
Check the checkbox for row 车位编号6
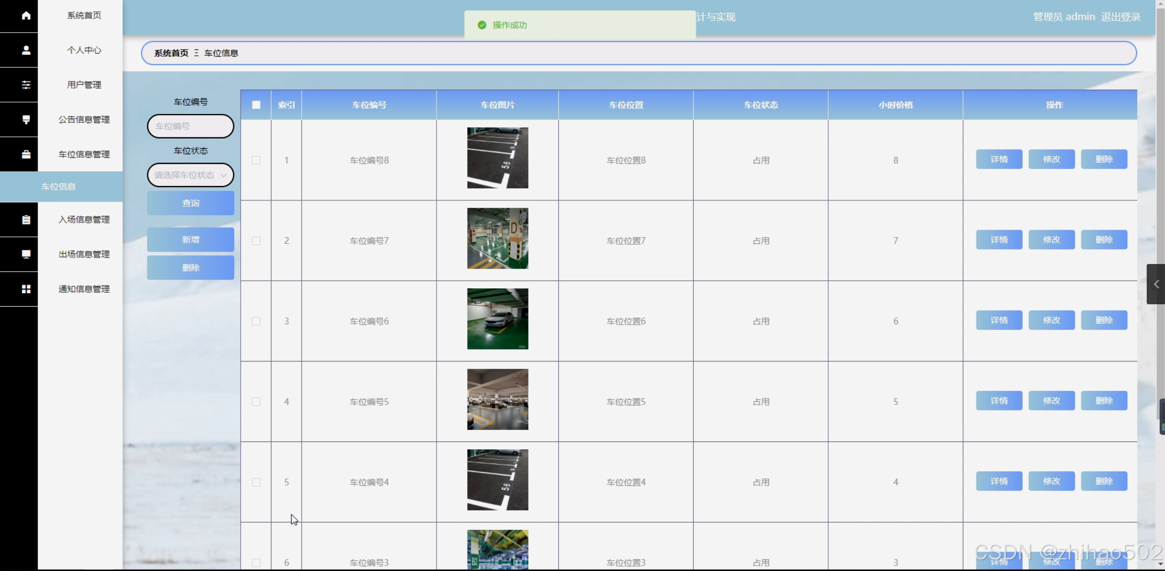click(256, 321)
